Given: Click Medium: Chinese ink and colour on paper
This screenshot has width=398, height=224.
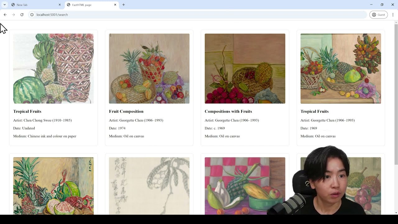Looking at the screenshot, I should point(45,136).
